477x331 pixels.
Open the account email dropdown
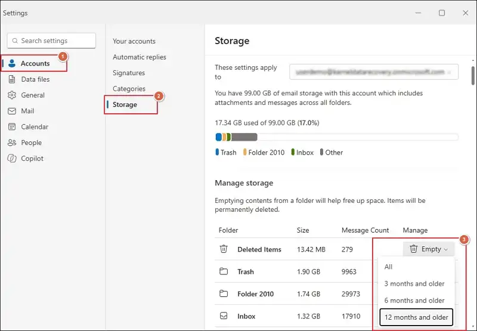pyautogui.click(x=374, y=72)
